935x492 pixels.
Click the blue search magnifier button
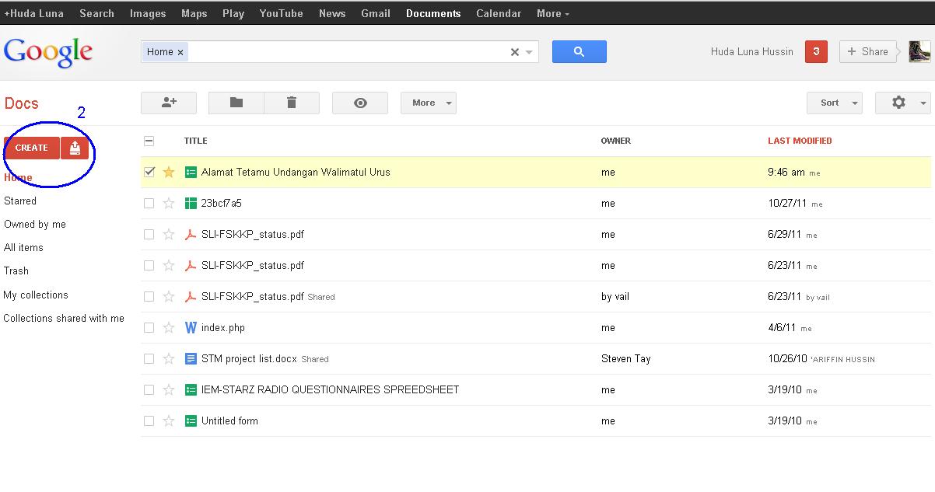[x=579, y=51]
